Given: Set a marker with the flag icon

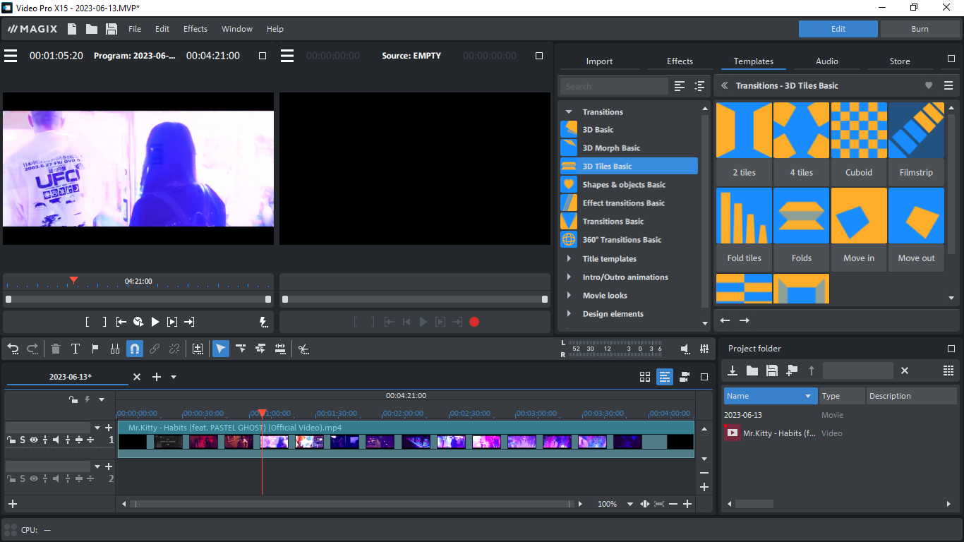Looking at the screenshot, I should click(x=95, y=349).
